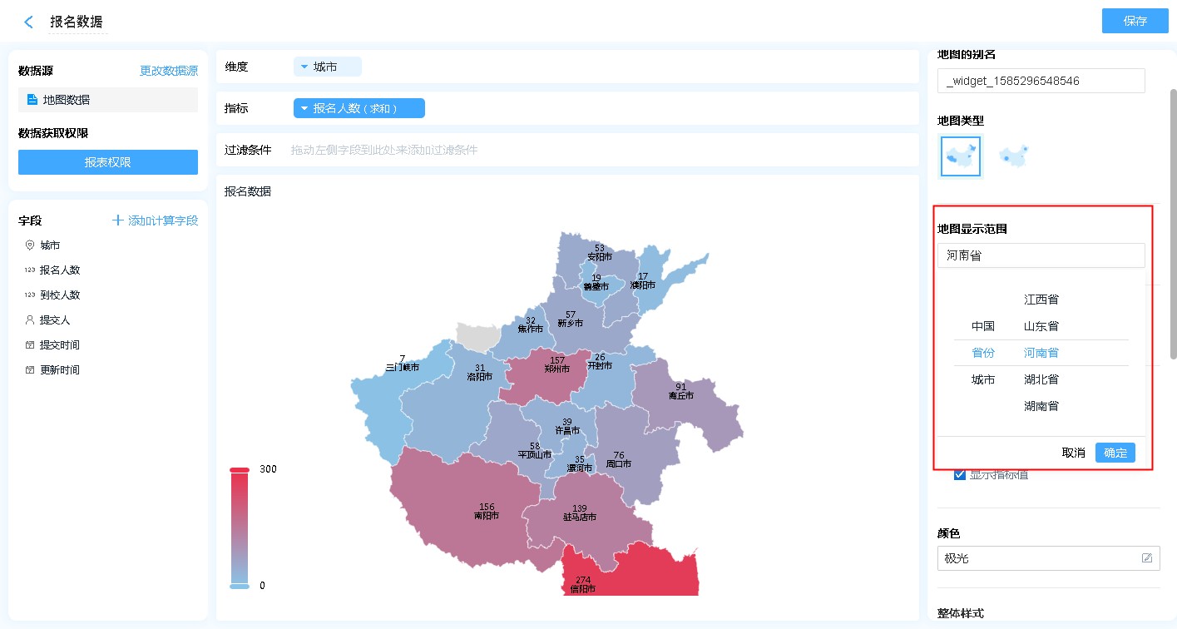Click the person icon beside 提交人 field
This screenshot has height=629, width=1177.
coord(30,320)
